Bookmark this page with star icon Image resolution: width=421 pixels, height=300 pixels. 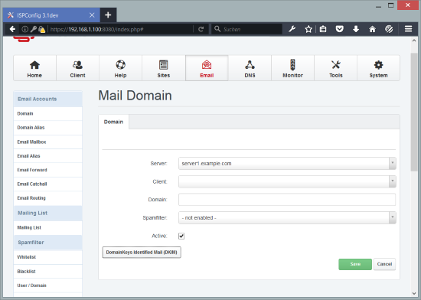308,29
